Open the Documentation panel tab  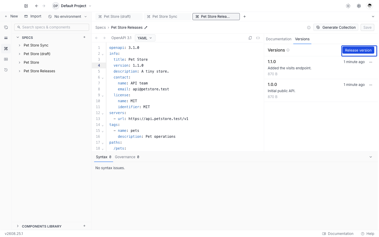pos(279,39)
